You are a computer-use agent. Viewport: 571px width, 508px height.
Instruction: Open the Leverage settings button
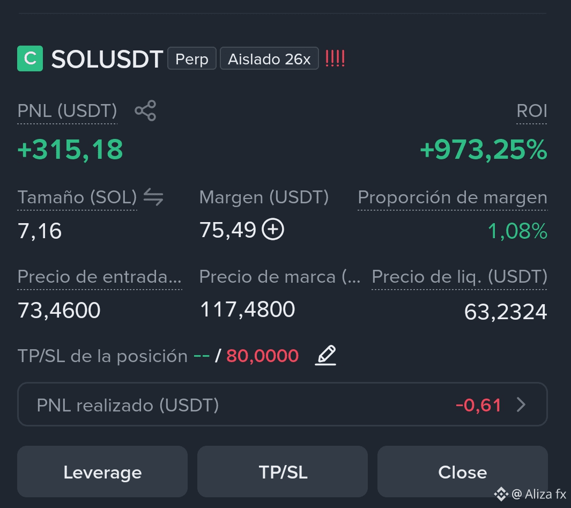pos(102,472)
